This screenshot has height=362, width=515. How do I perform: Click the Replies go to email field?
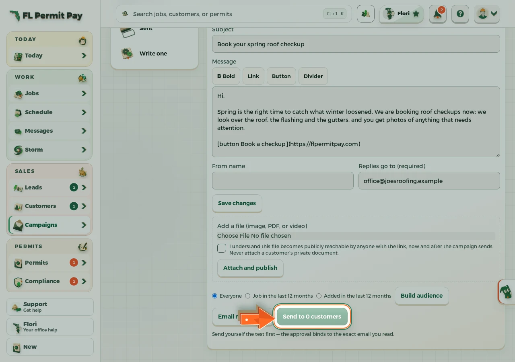pos(429,181)
